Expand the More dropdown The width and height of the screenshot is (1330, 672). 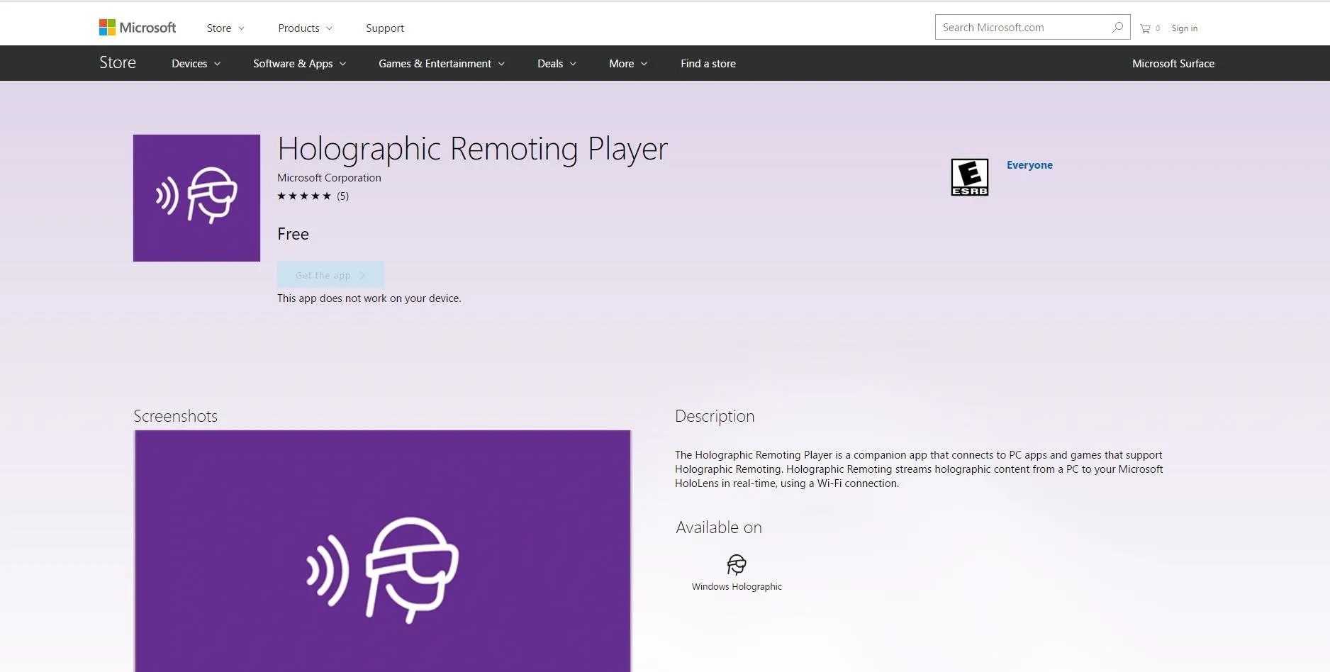[x=628, y=64]
